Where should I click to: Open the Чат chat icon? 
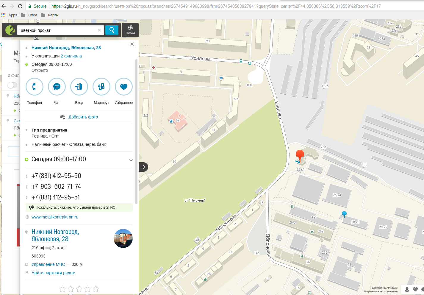tap(57, 87)
